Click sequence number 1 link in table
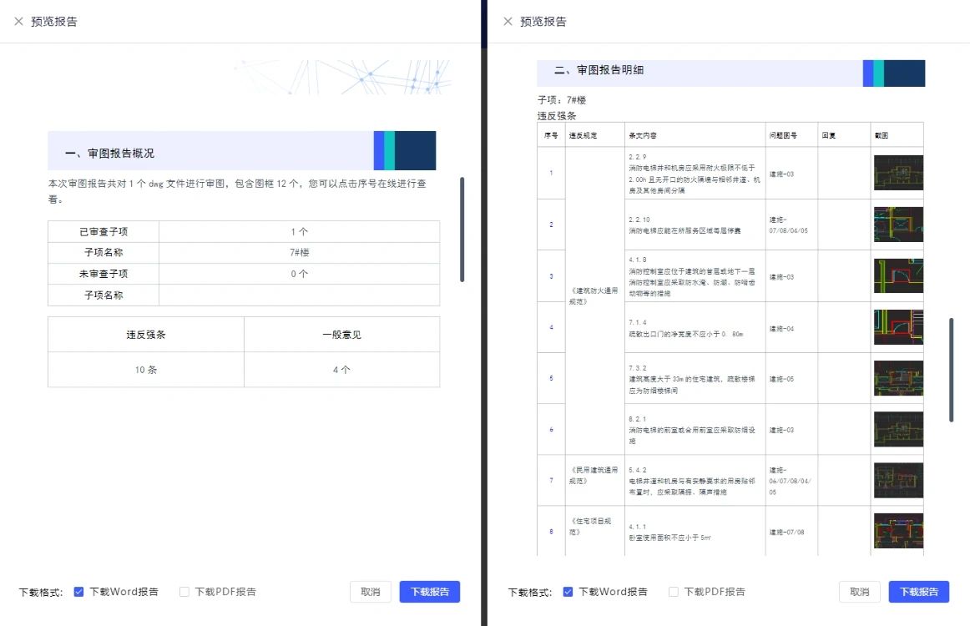970x626 pixels. (x=551, y=174)
